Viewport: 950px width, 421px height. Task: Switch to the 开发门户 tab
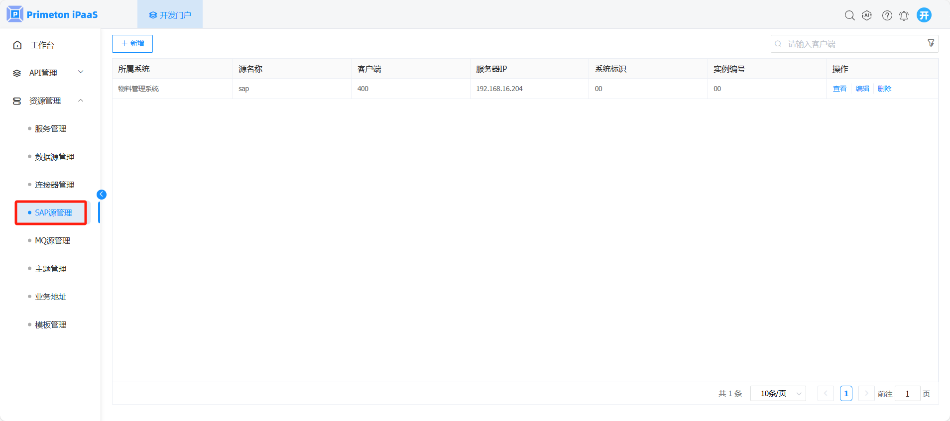coord(170,15)
